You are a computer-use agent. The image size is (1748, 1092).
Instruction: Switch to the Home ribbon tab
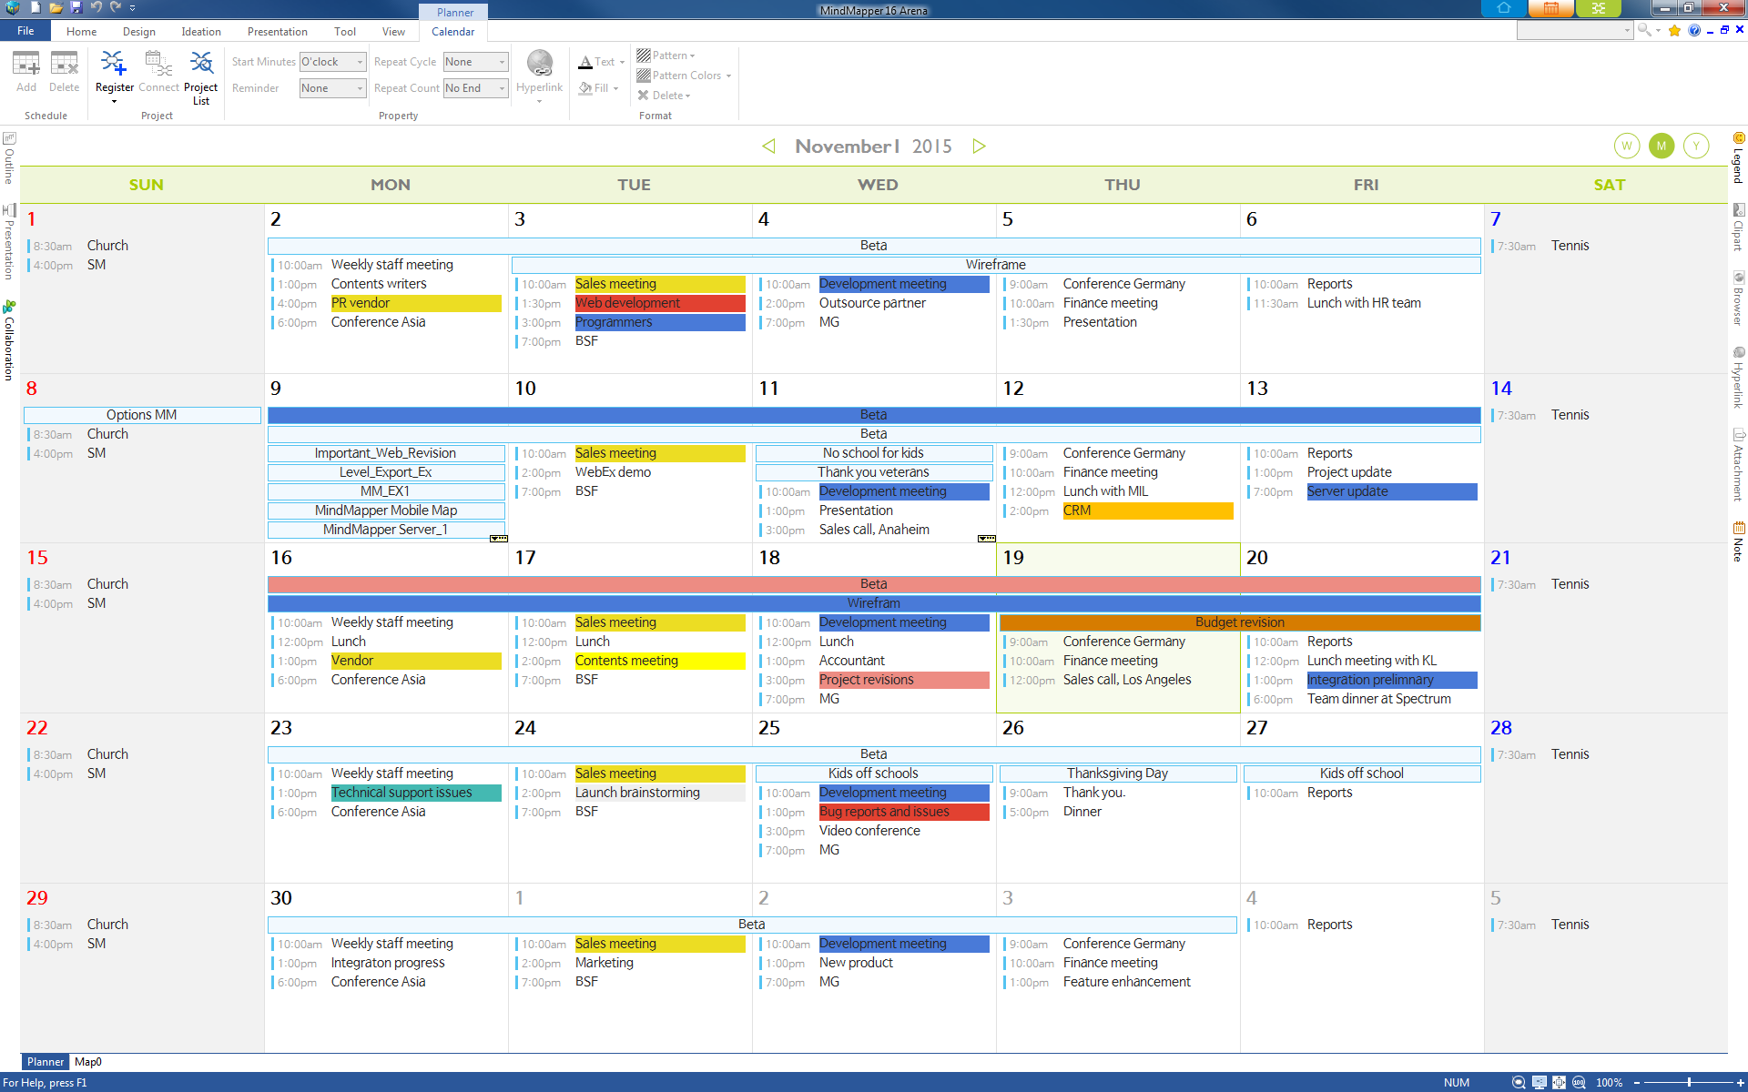[x=81, y=32]
